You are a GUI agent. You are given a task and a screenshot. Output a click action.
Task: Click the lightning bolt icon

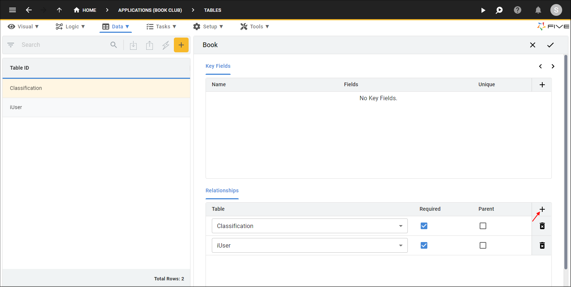166,45
